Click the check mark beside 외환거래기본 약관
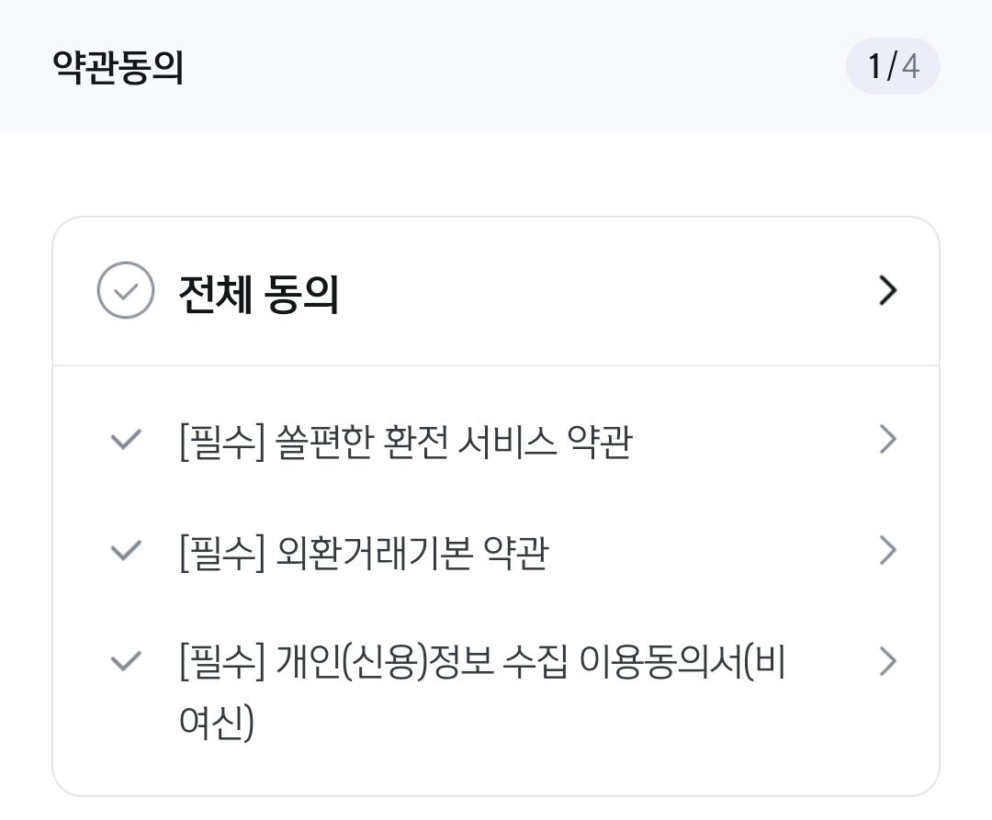The width and height of the screenshot is (992, 820). pos(125,550)
